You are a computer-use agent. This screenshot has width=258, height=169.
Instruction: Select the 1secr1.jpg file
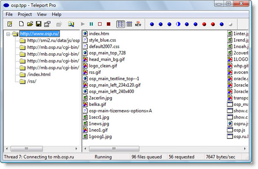[x=99, y=117]
